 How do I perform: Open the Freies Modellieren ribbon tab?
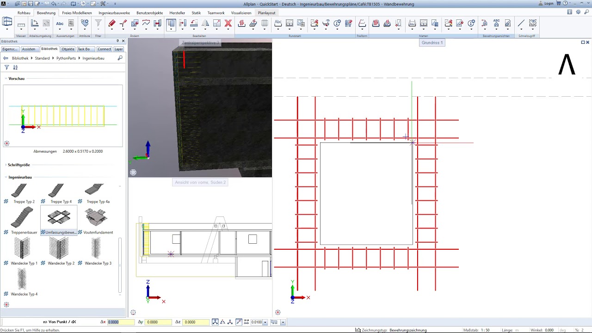tap(77, 13)
